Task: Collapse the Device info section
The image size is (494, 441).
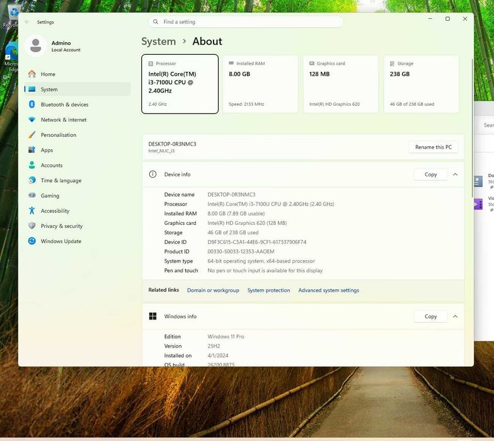Action: 455,174
